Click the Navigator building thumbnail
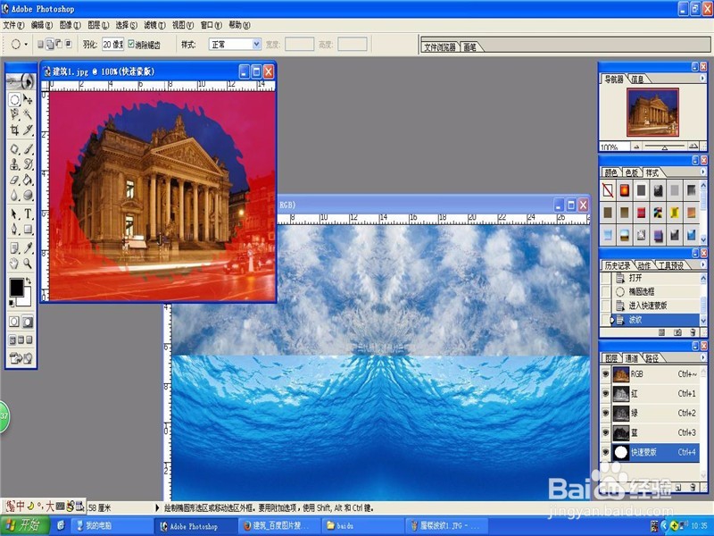Image resolution: width=714 pixels, height=536 pixels. pos(652,113)
